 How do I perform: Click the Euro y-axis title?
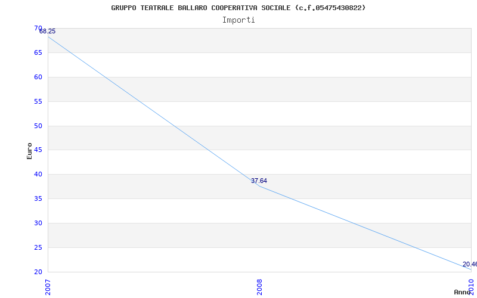tap(29, 151)
